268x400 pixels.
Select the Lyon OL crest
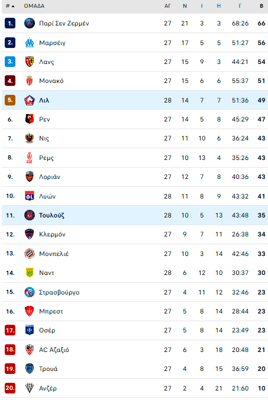tap(30, 196)
